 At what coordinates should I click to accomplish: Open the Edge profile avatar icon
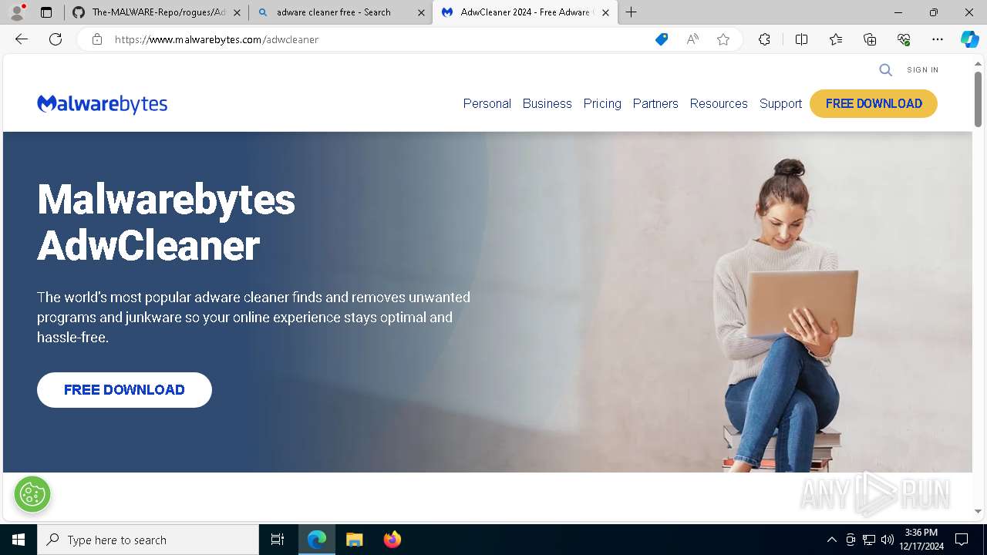point(16,12)
